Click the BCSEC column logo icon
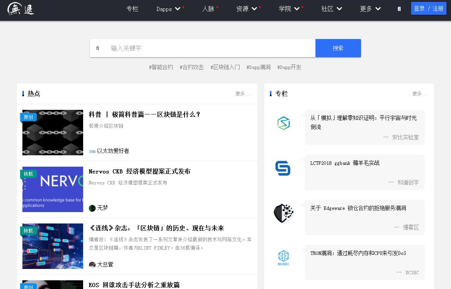This screenshot has height=289, width=451. [x=284, y=258]
